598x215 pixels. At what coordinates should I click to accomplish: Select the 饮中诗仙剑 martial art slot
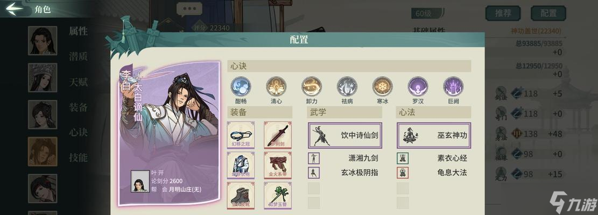pos(345,135)
